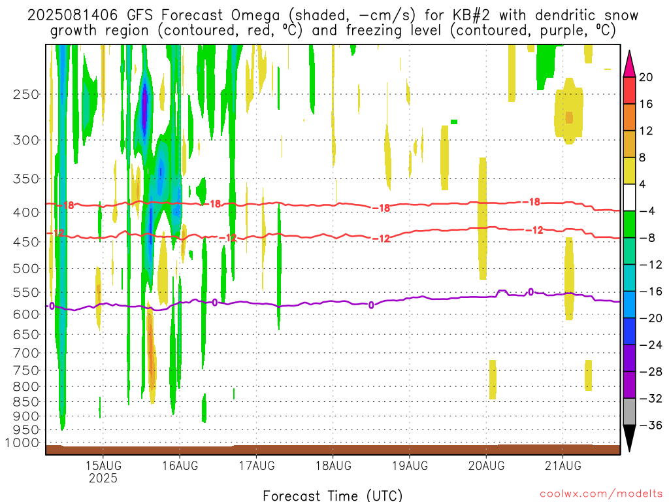Click the 1000 pressure level label

[23, 443]
